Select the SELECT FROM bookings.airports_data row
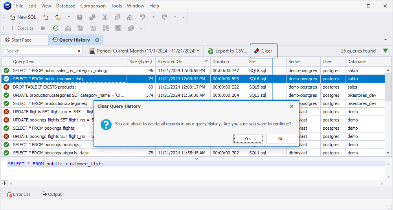Screen dimensions: 393x210 click(x=193, y=153)
